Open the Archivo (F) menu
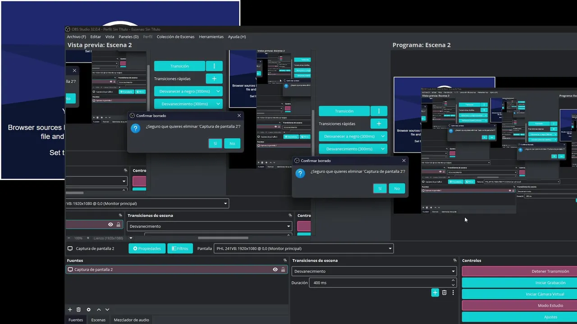The image size is (577, 324). click(76, 37)
